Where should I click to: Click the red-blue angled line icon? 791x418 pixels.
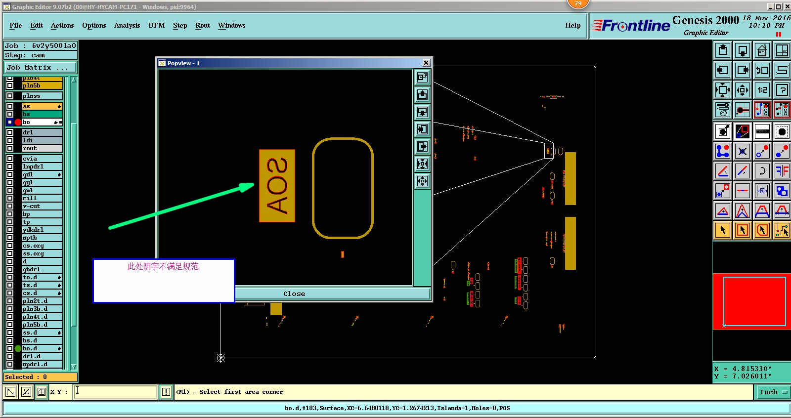point(743,171)
